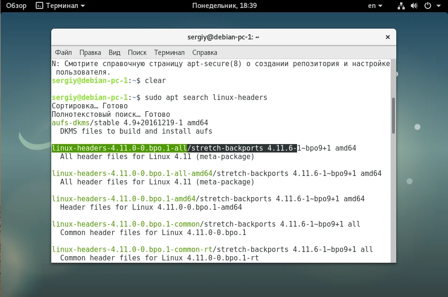
Task: Click the linux-headers-4.11.0-0.bpo.1-amd64 package name
Action: tap(124, 199)
